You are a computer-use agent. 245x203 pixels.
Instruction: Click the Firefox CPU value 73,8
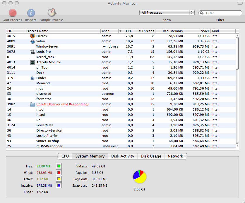pyautogui.click(x=129, y=36)
